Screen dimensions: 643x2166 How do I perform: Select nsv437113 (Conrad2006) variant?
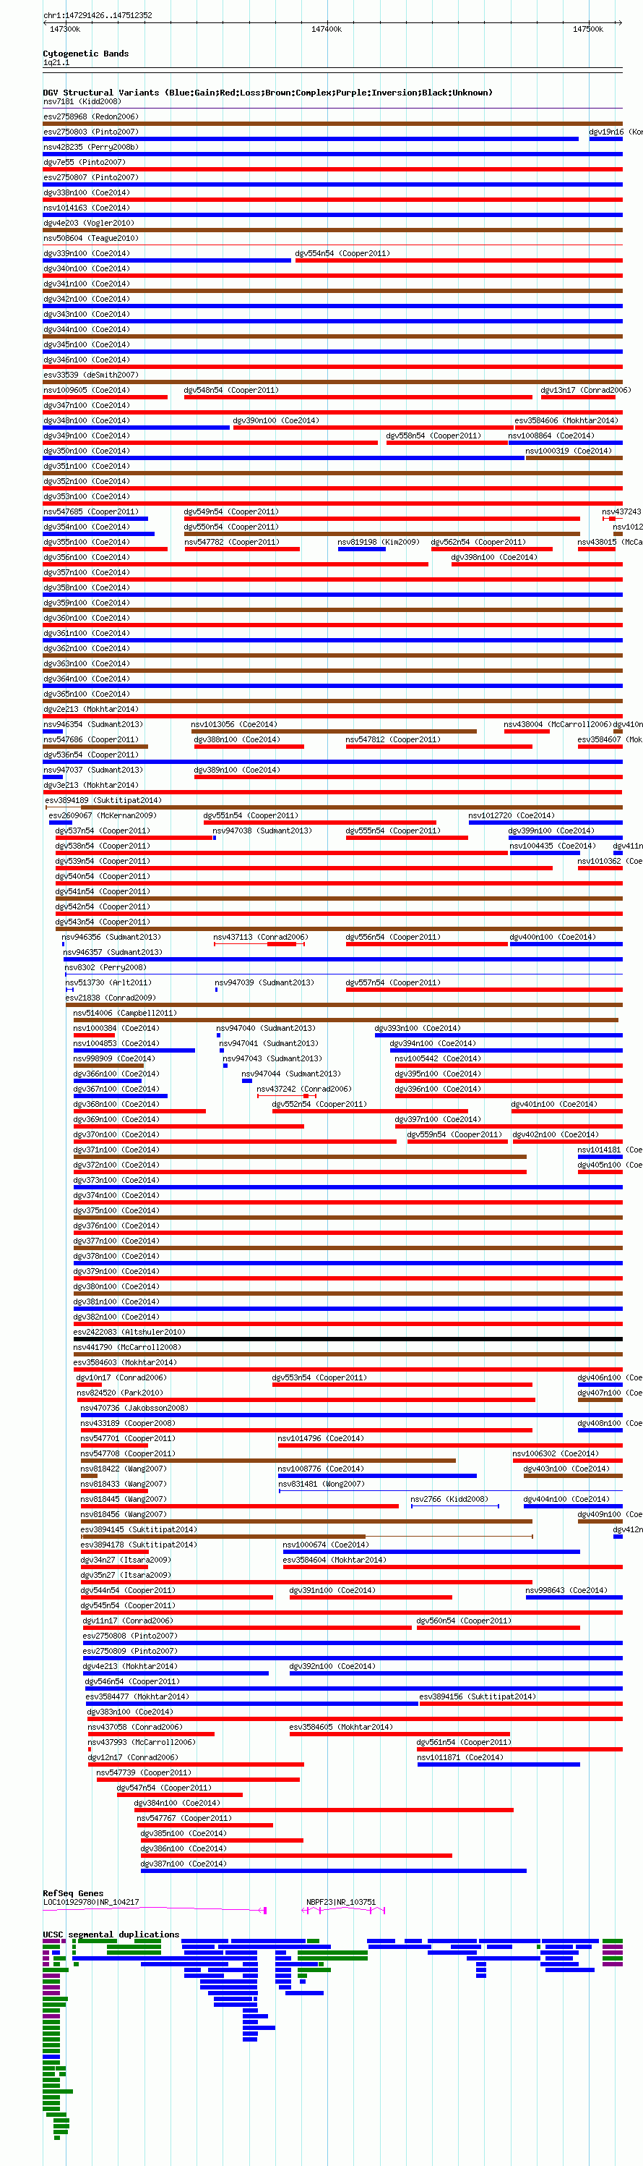coord(261,937)
